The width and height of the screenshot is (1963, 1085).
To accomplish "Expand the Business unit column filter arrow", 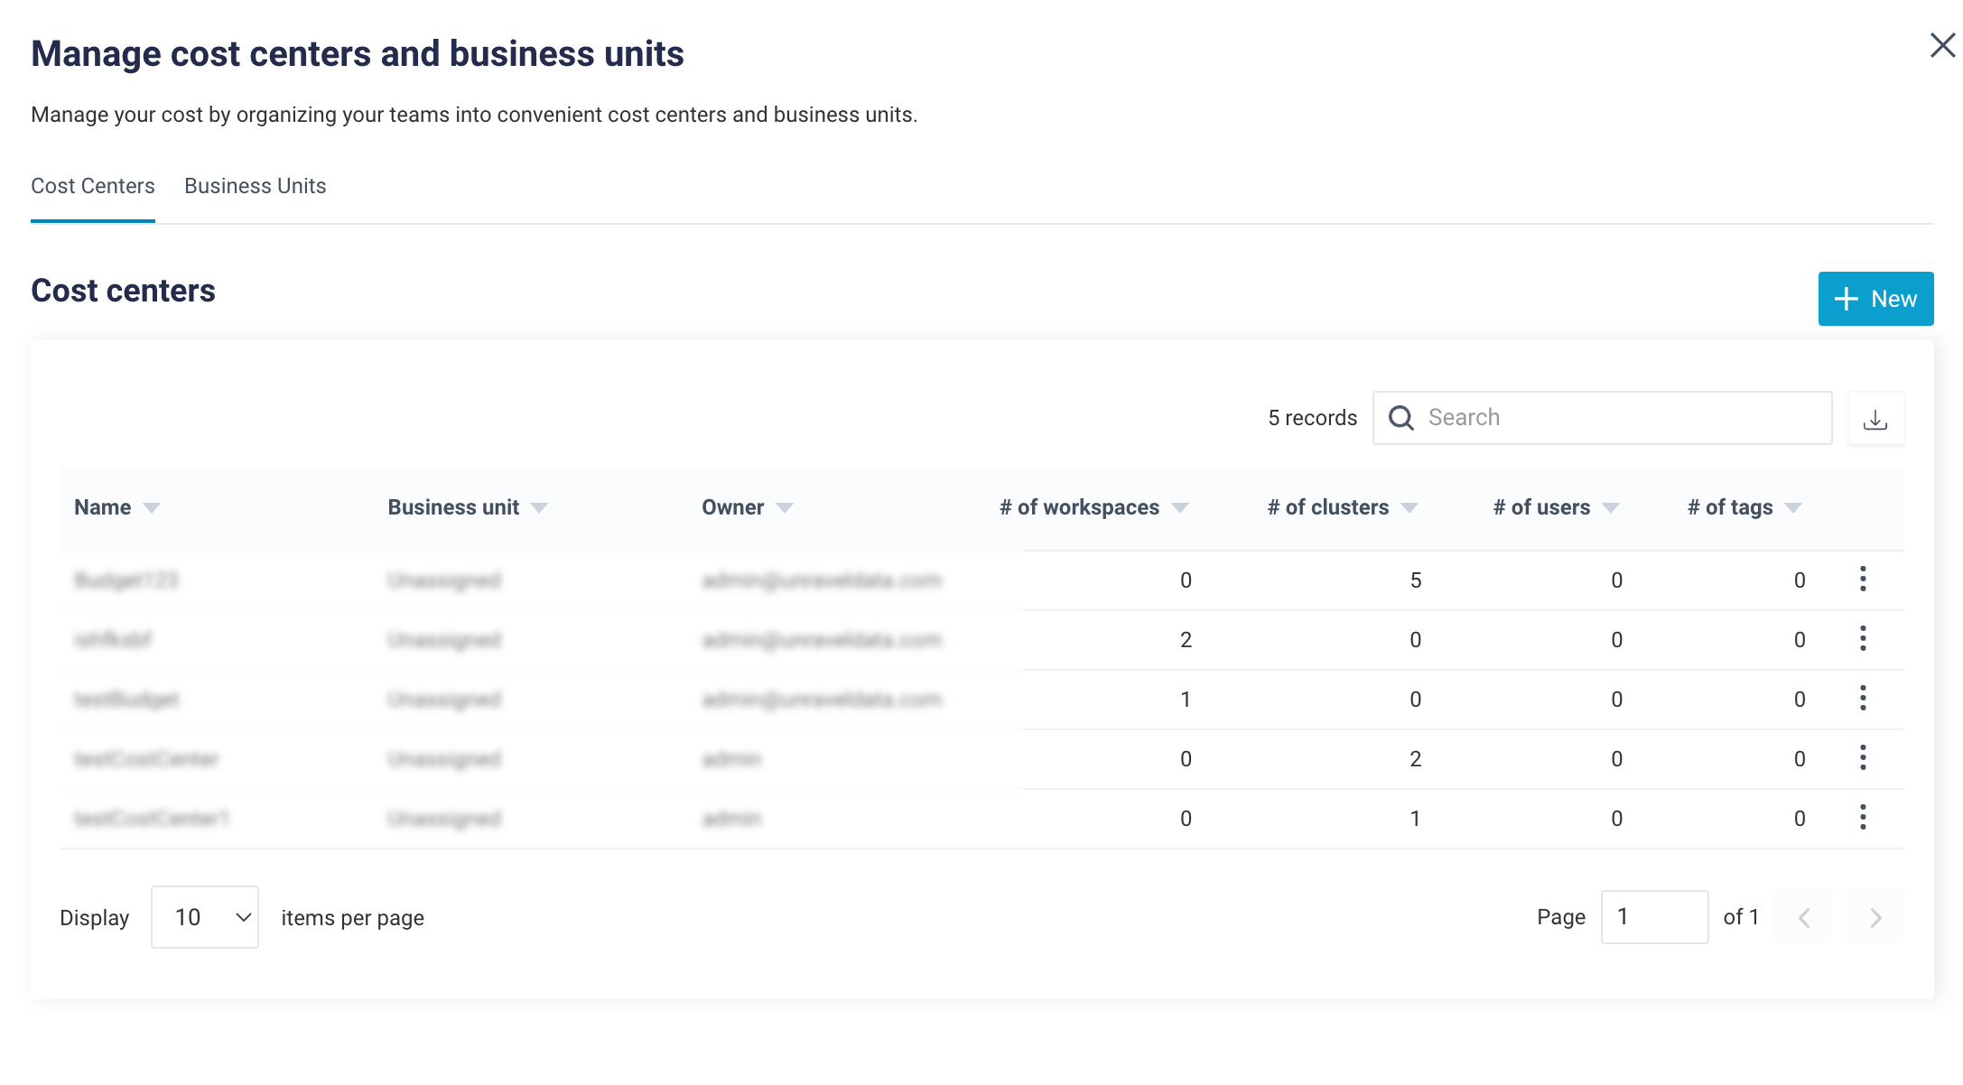I will [539, 508].
